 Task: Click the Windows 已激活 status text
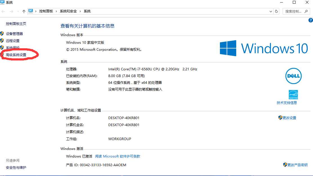[79, 156]
